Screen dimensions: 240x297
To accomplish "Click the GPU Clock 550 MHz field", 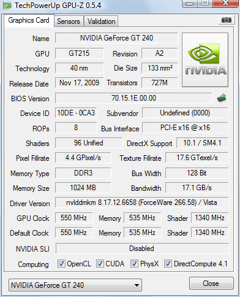I will pos(73,218).
